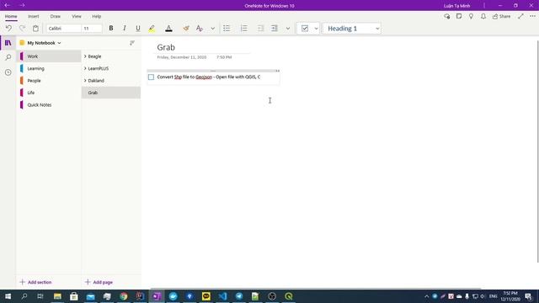The image size is (539, 303).
Task: Open Chrome from the taskbar
Action: (124, 296)
